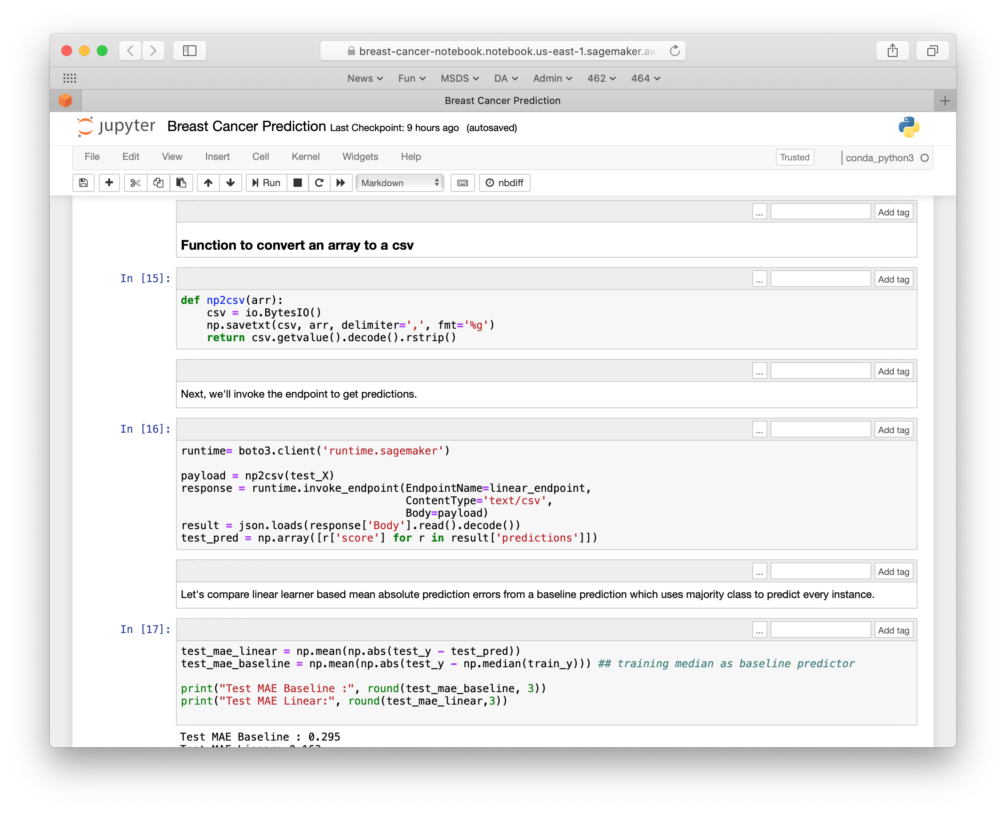This screenshot has width=1006, height=813.
Task: Click the tag input field of cell In [17]
Action: coord(820,630)
